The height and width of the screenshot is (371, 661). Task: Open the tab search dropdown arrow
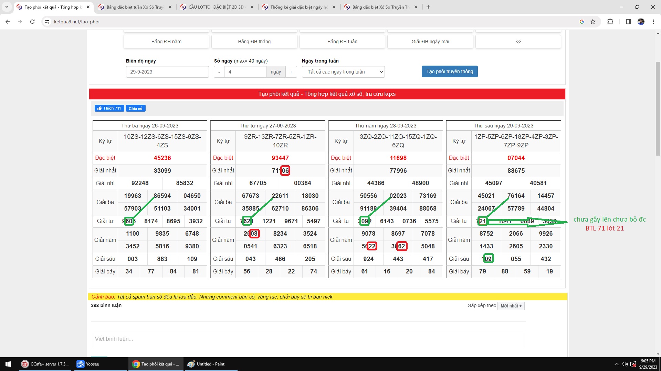coord(7,7)
